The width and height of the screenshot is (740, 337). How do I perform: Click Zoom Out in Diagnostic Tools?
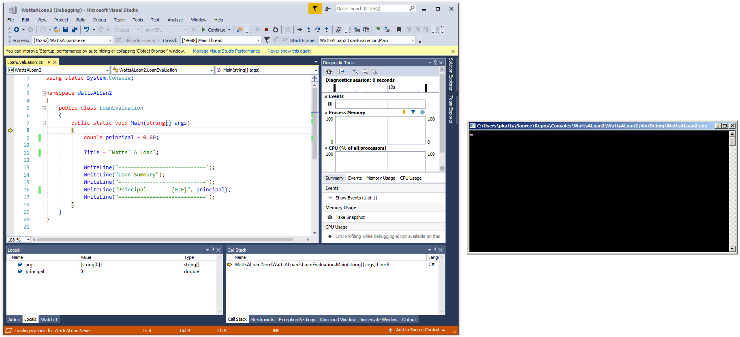coord(365,72)
